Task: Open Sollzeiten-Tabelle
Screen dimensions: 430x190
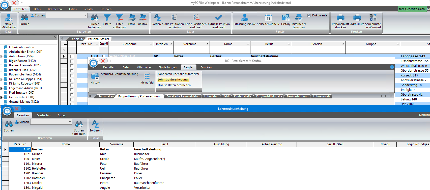Action: coord(268,20)
